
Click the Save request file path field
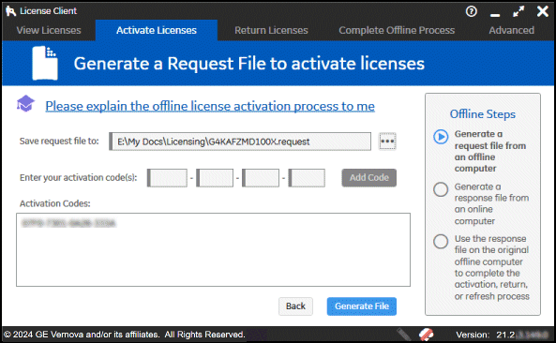[x=240, y=142]
